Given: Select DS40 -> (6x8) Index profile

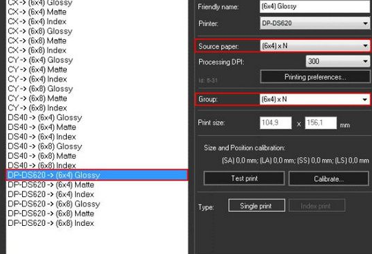Looking at the screenshot, I should point(97,165).
